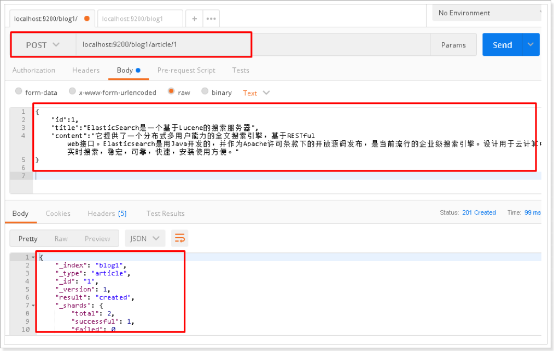The width and height of the screenshot is (554, 351).
Task: Click the Params button
Action: coord(453,45)
